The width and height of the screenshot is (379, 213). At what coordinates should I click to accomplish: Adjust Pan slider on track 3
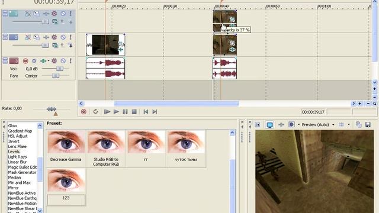pyautogui.click(x=56, y=76)
